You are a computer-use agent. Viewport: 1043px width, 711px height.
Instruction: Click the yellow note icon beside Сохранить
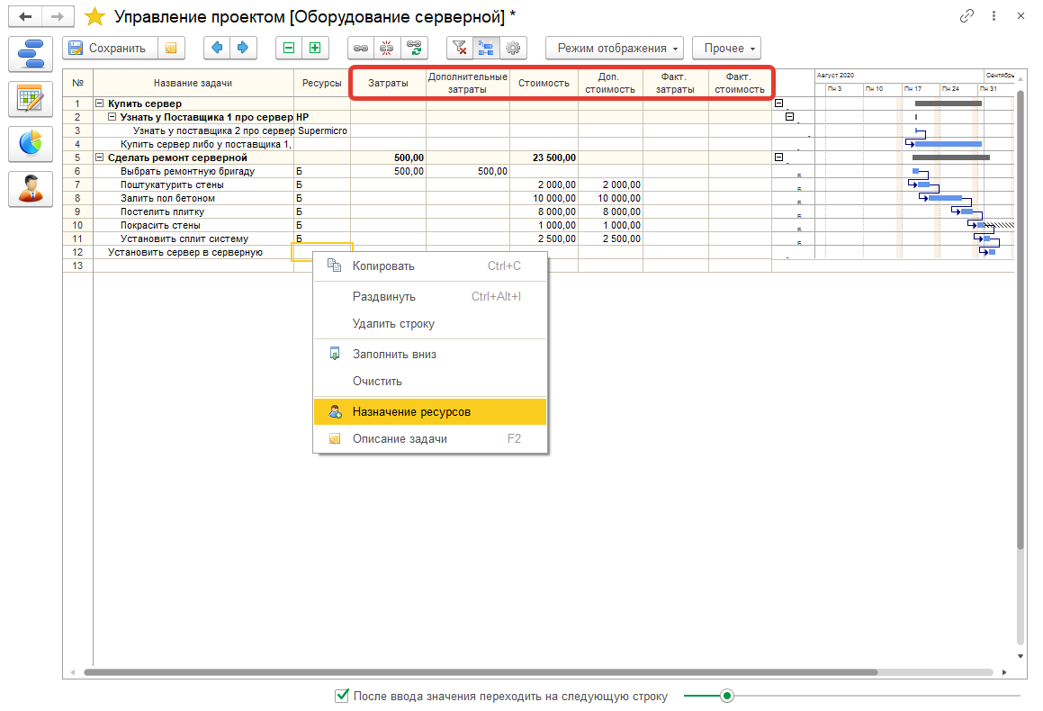pyautogui.click(x=171, y=49)
